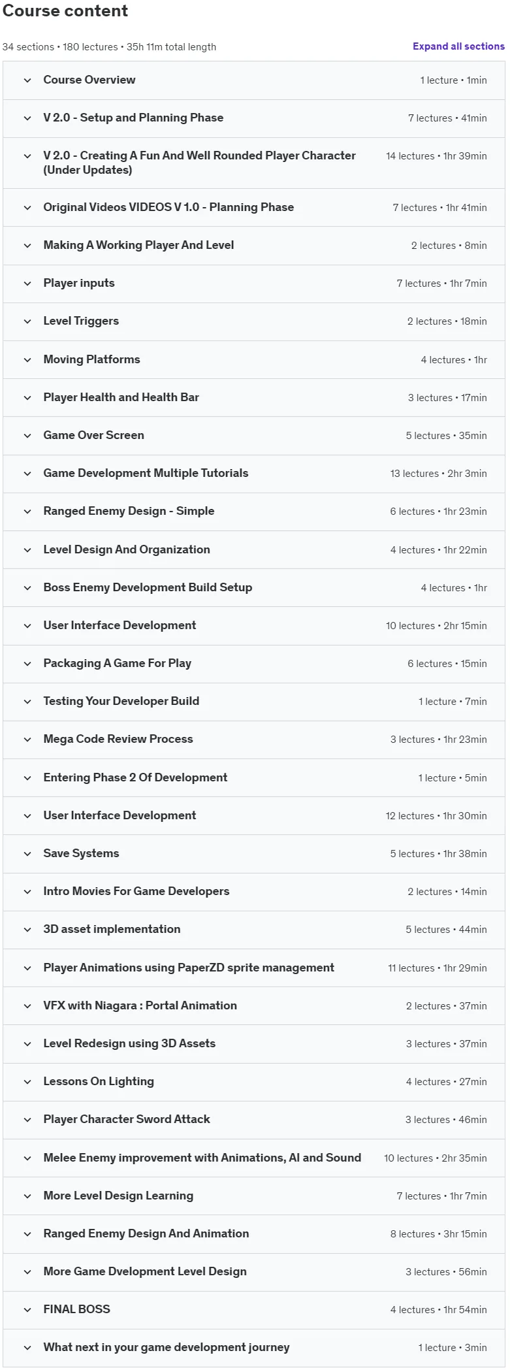510x1370 pixels.
Task: Open Player Character Sword Attack section
Action: click(254, 1120)
